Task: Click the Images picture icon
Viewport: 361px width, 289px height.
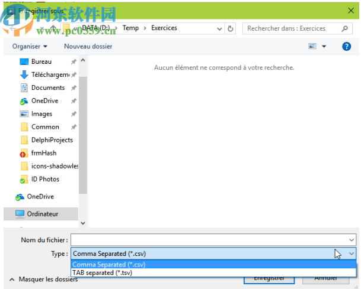Action: pos(24,114)
